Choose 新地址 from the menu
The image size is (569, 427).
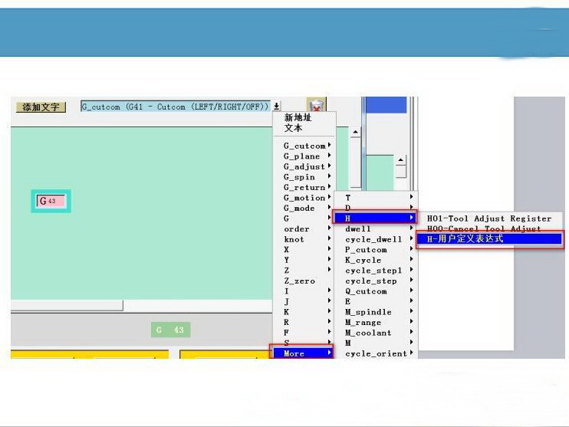298,117
